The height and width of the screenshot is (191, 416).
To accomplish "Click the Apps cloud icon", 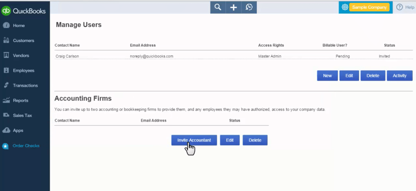I will tap(6, 130).
